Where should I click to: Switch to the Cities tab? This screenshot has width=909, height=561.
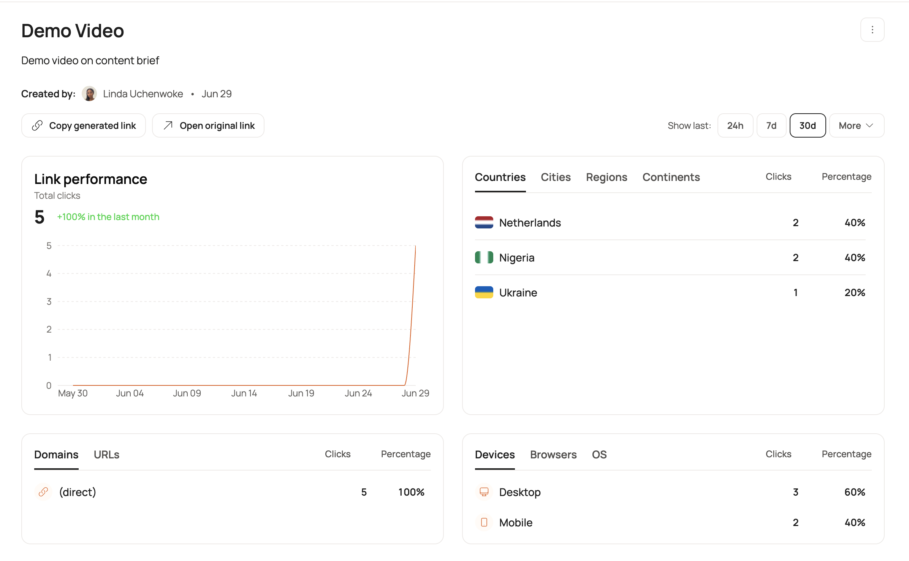tap(556, 177)
